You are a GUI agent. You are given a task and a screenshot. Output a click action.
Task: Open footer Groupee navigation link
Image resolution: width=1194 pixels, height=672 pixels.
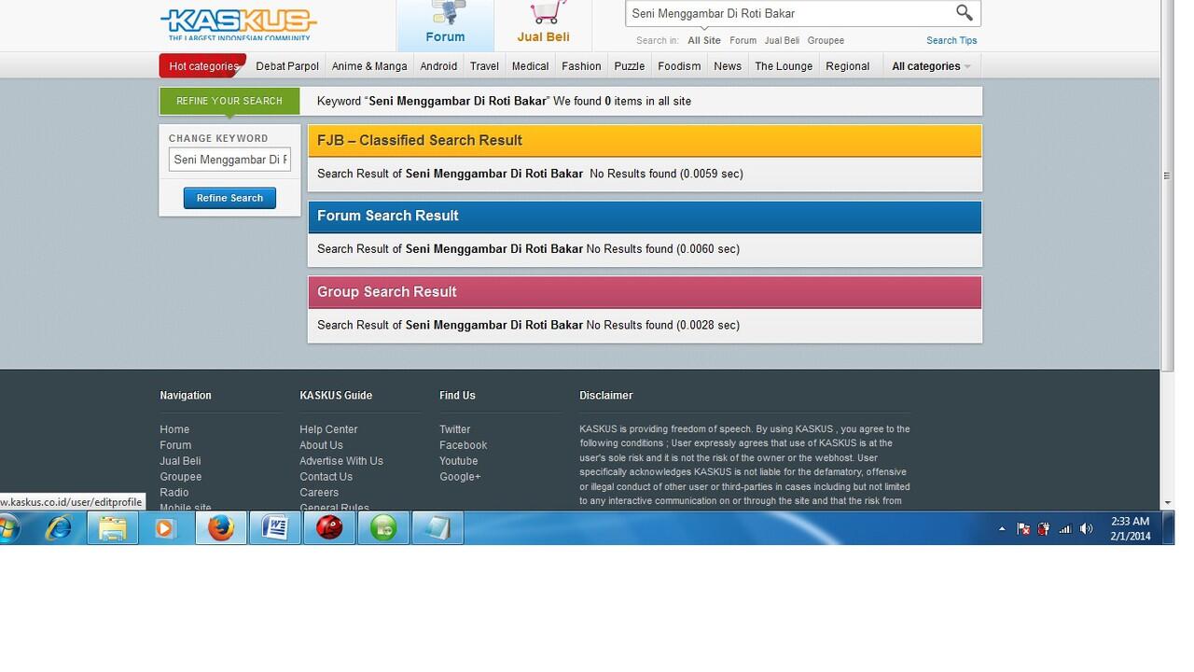(x=181, y=477)
